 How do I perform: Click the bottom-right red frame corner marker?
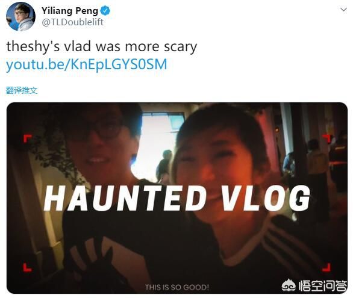pyautogui.click(x=326, y=268)
